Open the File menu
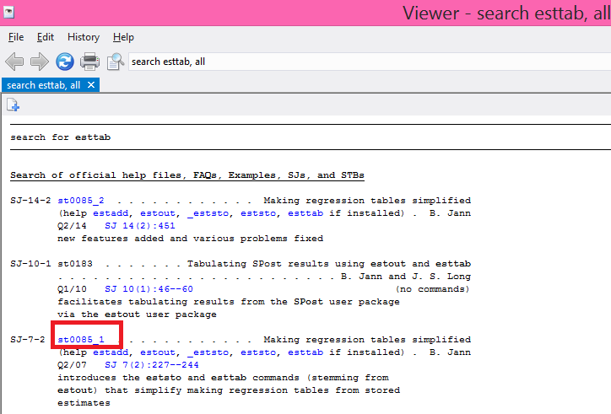 click(16, 37)
